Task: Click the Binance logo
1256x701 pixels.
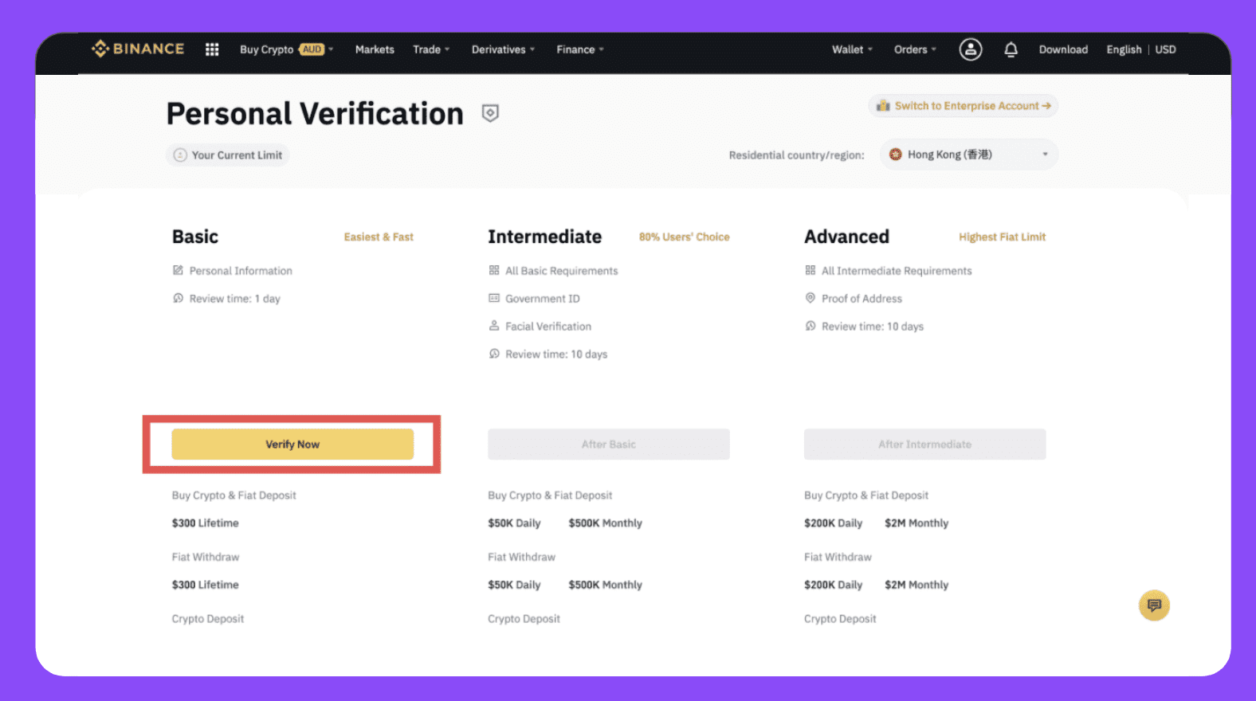Action: [138, 49]
